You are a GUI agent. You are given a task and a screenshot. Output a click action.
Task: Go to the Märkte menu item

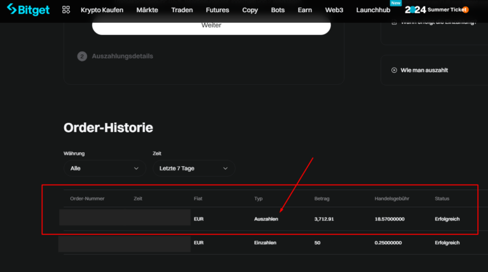click(147, 10)
